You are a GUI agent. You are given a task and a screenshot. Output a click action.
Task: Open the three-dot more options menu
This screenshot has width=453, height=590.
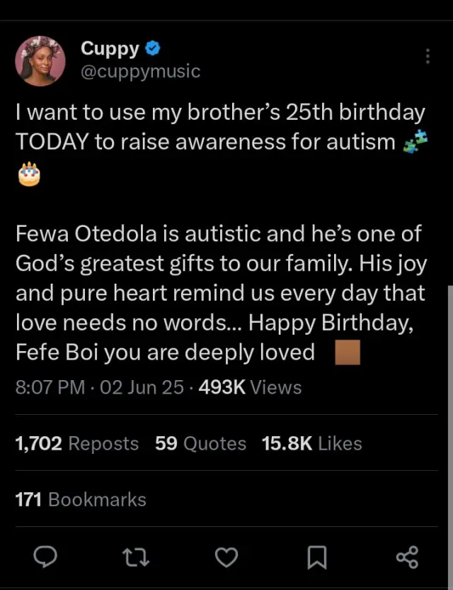[428, 57]
